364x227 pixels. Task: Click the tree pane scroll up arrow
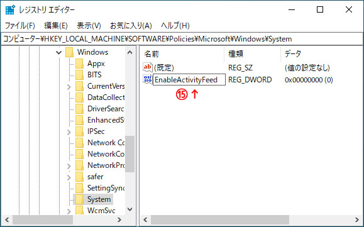(130, 52)
